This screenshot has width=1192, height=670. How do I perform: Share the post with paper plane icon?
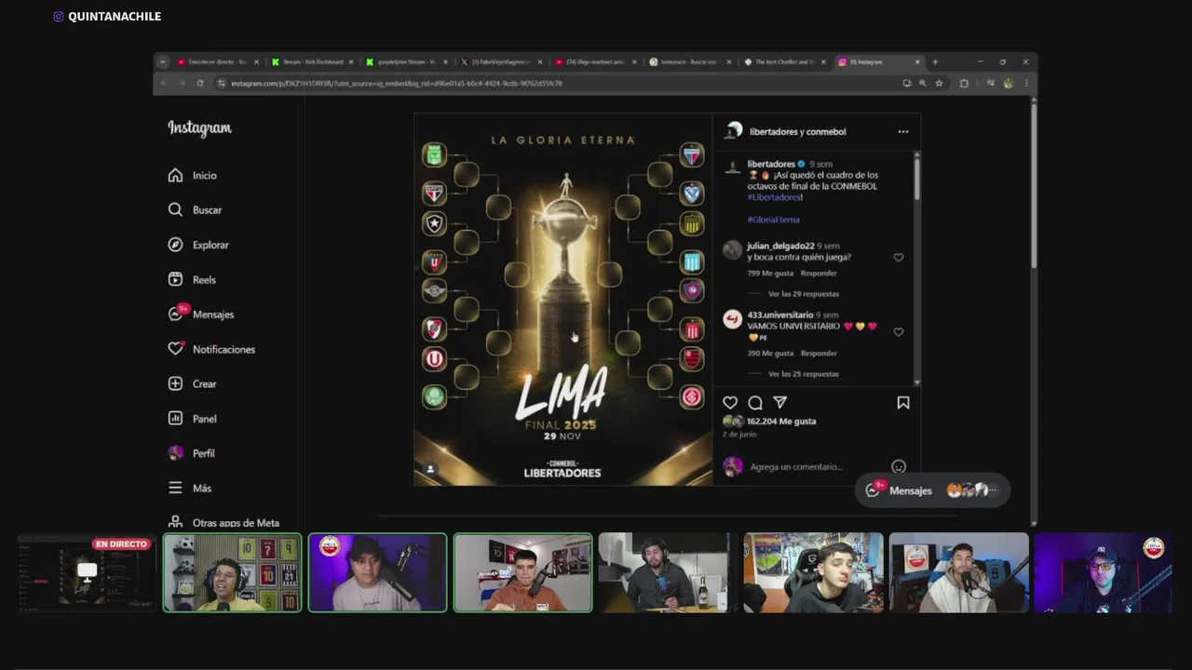coord(780,403)
